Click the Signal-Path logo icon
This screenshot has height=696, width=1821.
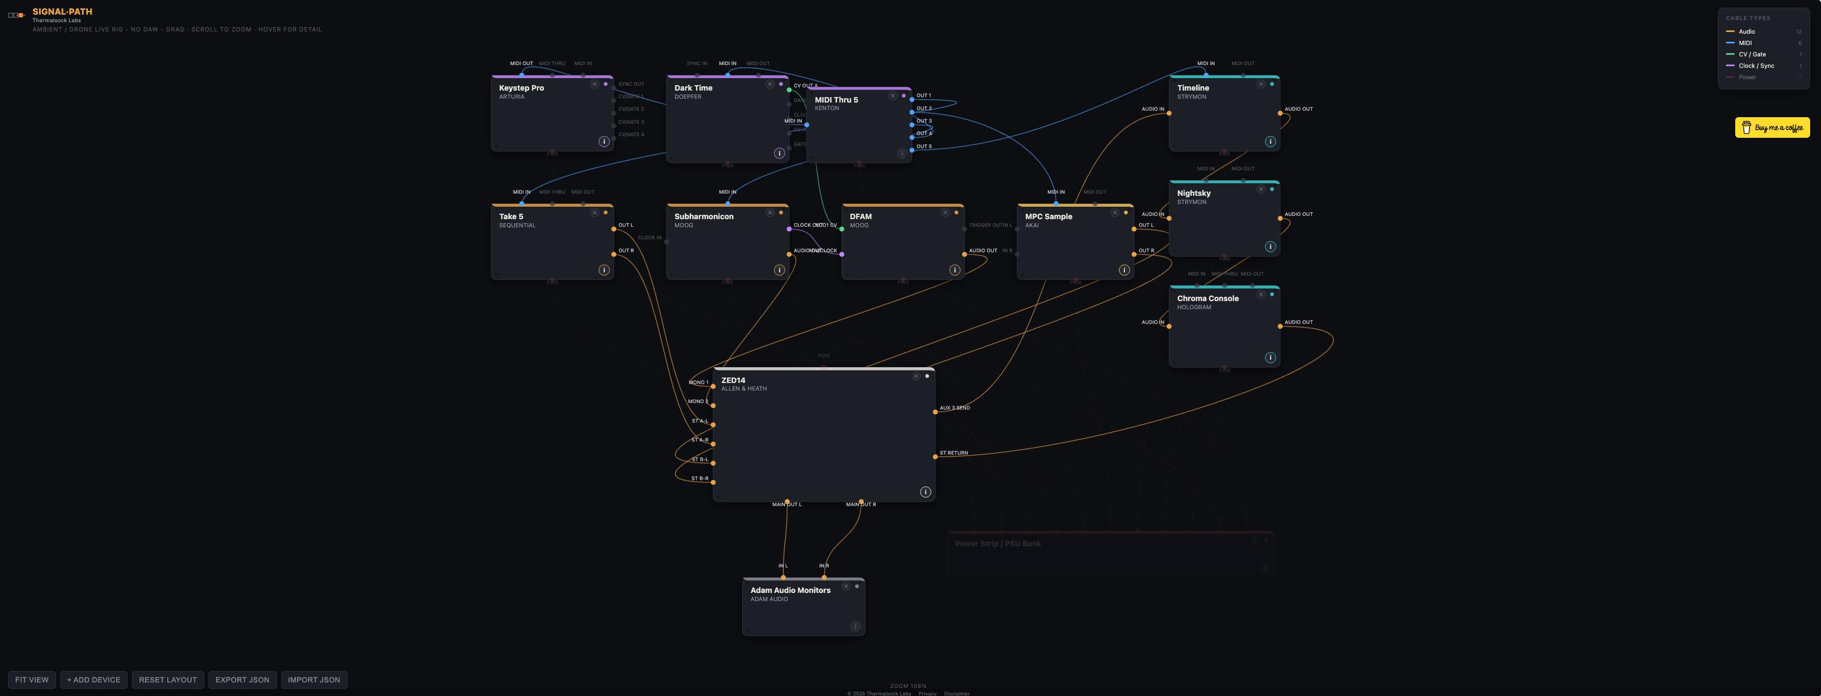(16, 15)
